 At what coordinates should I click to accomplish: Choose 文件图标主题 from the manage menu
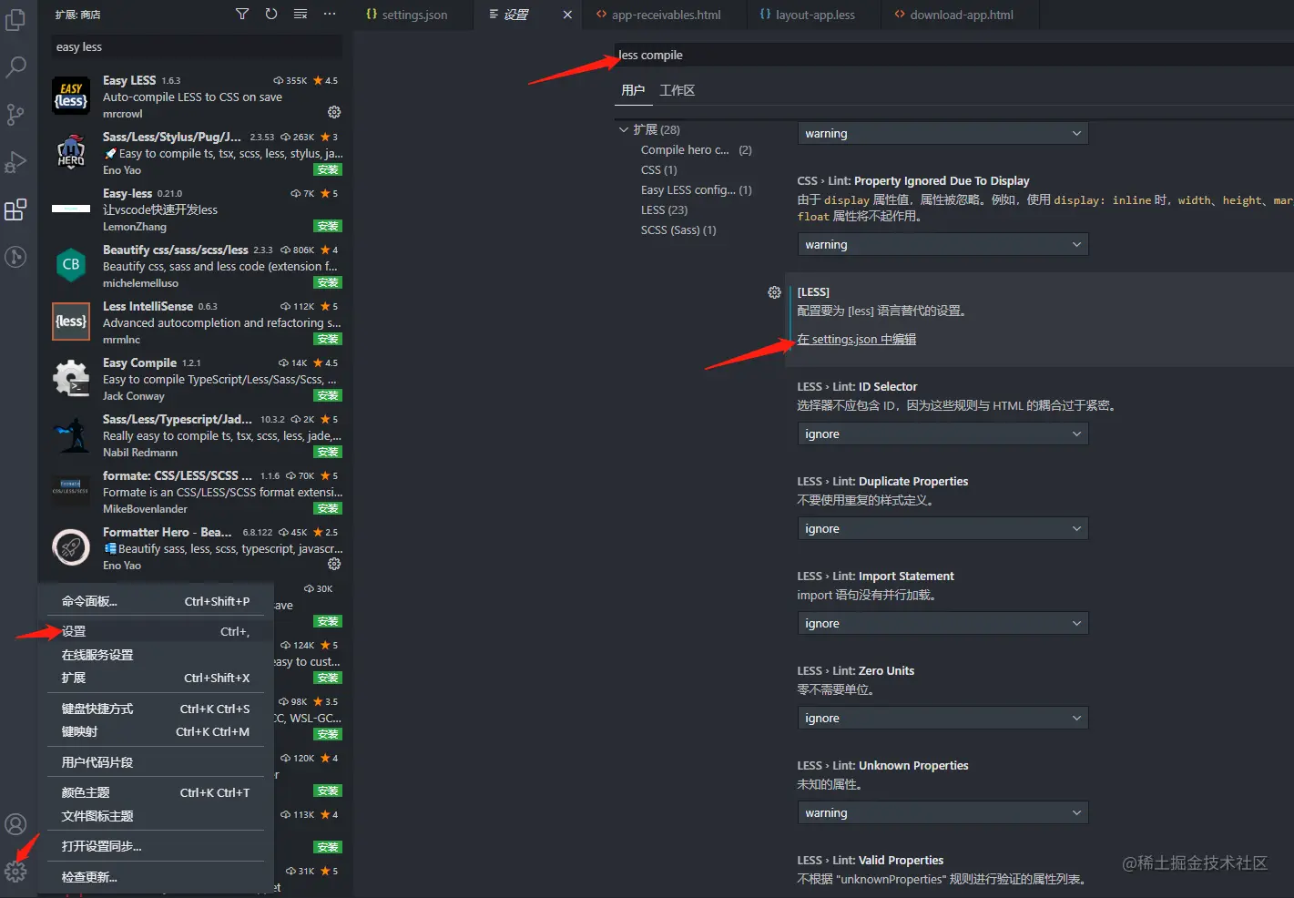coord(156,816)
